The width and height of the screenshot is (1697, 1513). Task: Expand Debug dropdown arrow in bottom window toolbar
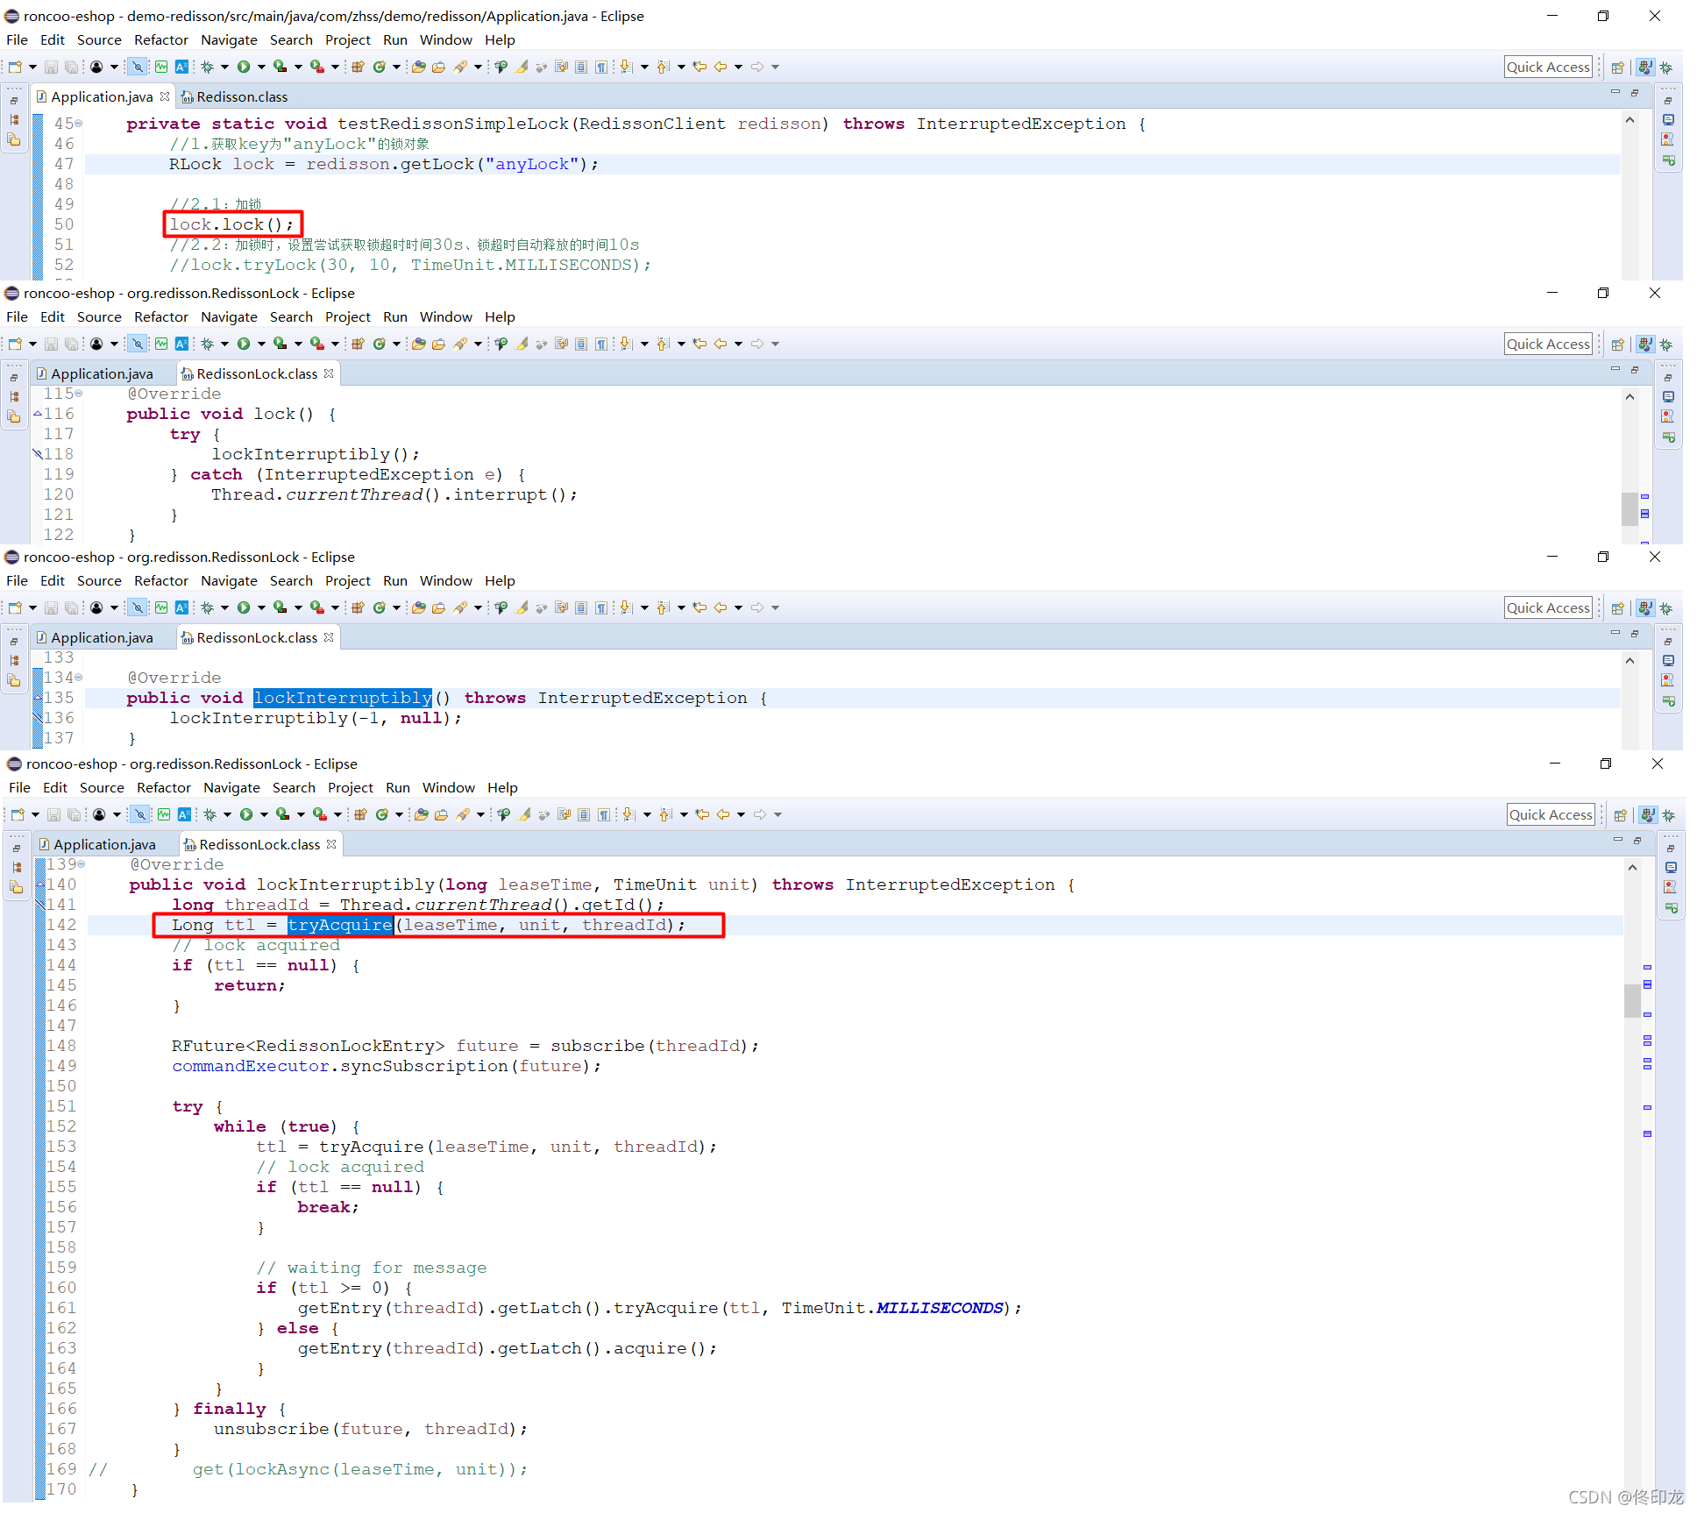pyautogui.click(x=227, y=814)
